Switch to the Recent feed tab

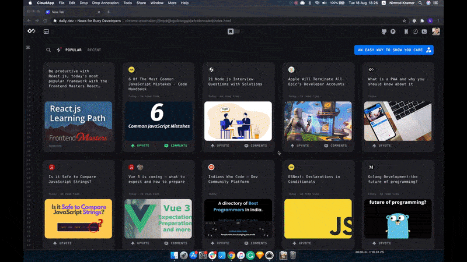94,50
